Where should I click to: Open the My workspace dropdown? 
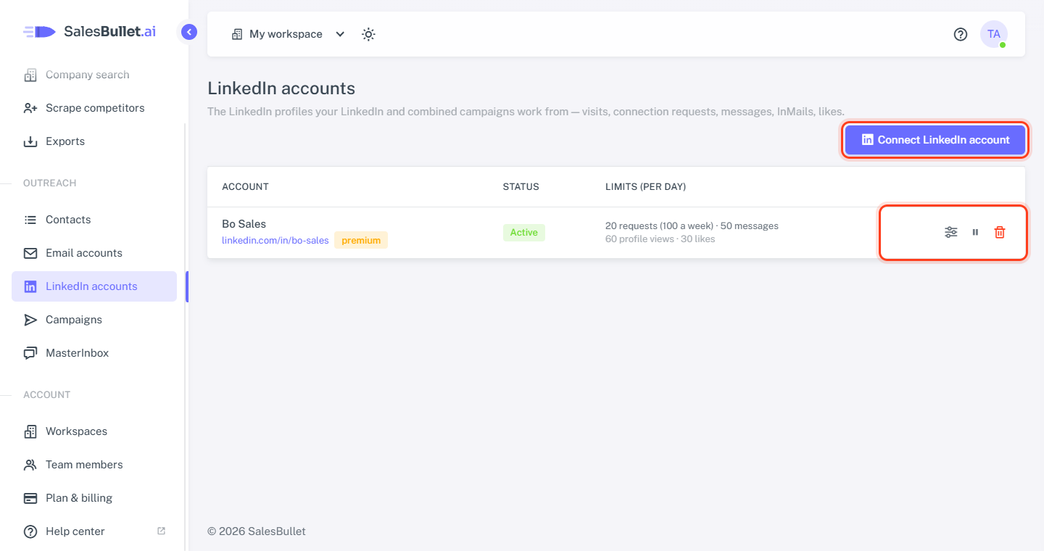point(288,34)
